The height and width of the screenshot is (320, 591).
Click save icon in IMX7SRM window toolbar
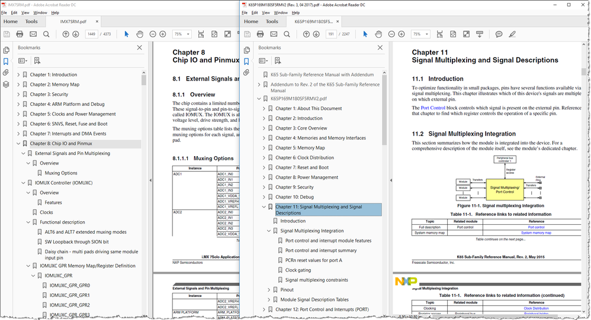point(7,34)
